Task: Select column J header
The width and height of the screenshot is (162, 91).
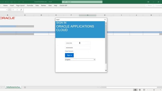Action: coord(136,15)
